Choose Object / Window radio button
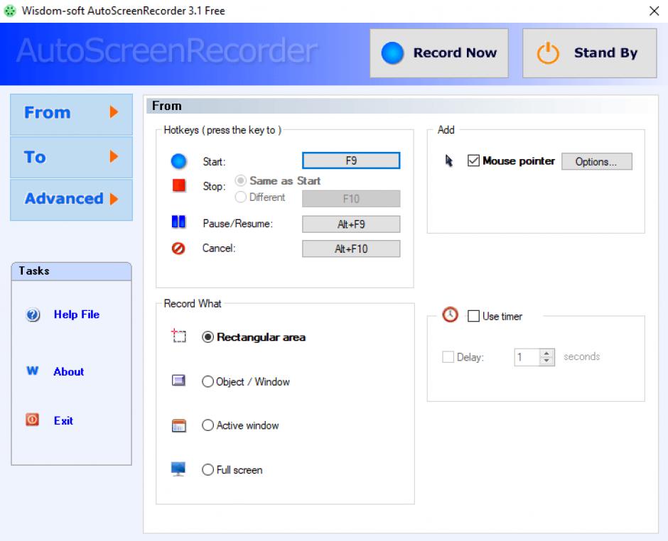The height and width of the screenshot is (541, 668). pyautogui.click(x=208, y=381)
